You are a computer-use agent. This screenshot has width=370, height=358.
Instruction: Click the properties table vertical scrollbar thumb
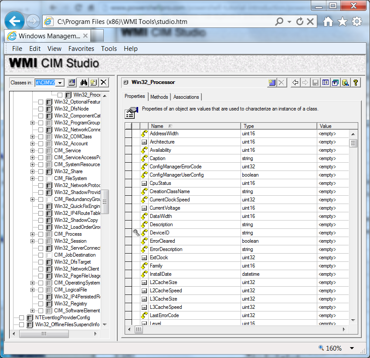click(x=353, y=143)
